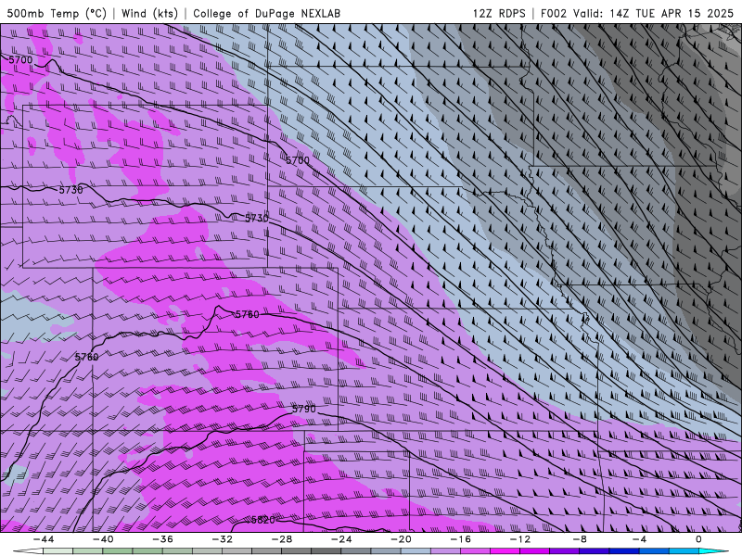Click the 0 colorbar value
Viewport: 742px width, 556px height.
(698, 539)
